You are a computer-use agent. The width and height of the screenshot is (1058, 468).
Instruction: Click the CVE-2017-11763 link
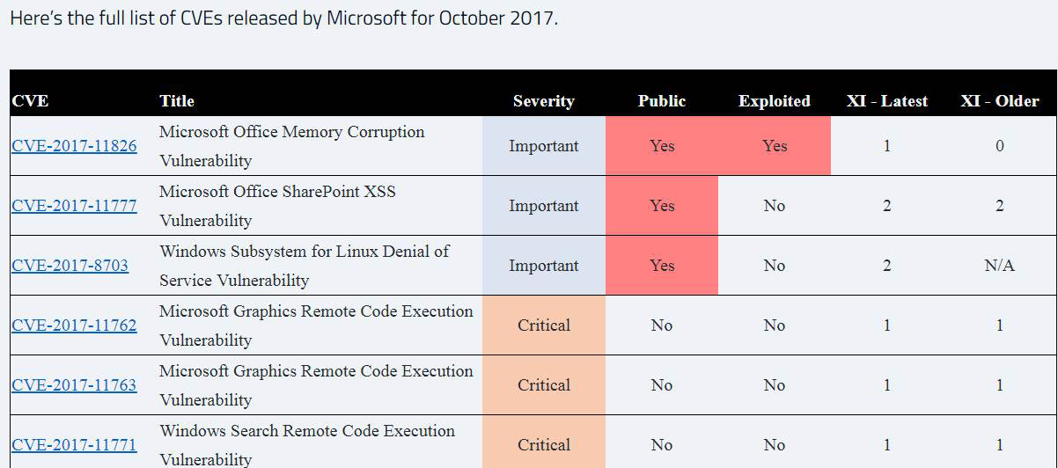(x=74, y=385)
